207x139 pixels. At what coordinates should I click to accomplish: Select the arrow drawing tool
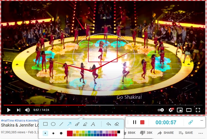coord(69,124)
